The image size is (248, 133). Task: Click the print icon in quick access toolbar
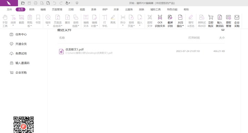(35, 3)
